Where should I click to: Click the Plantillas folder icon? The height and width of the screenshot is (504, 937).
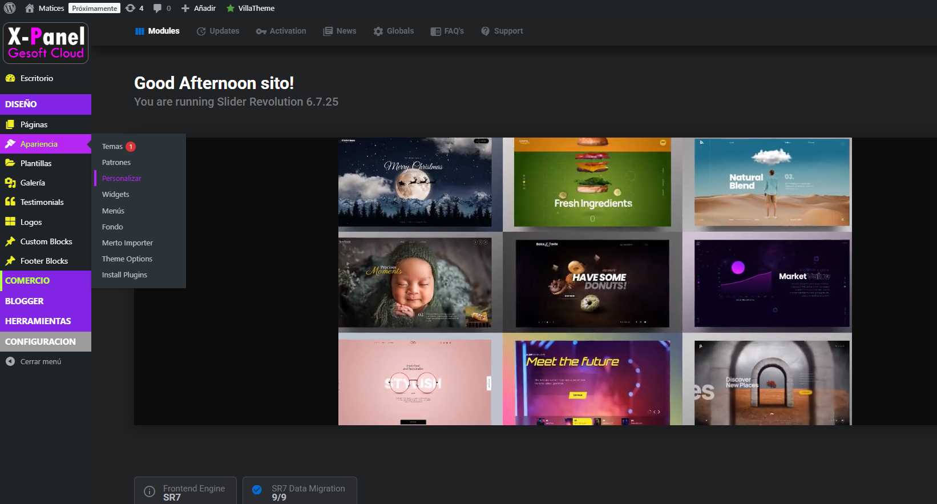point(10,163)
